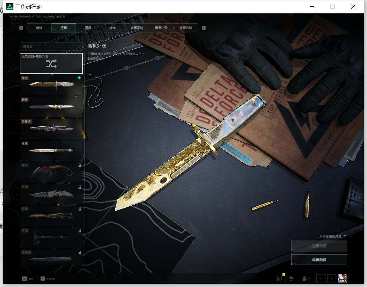Click the 入局后随机刀皮 label
The width and height of the screenshot is (367, 287).
(x=330, y=236)
